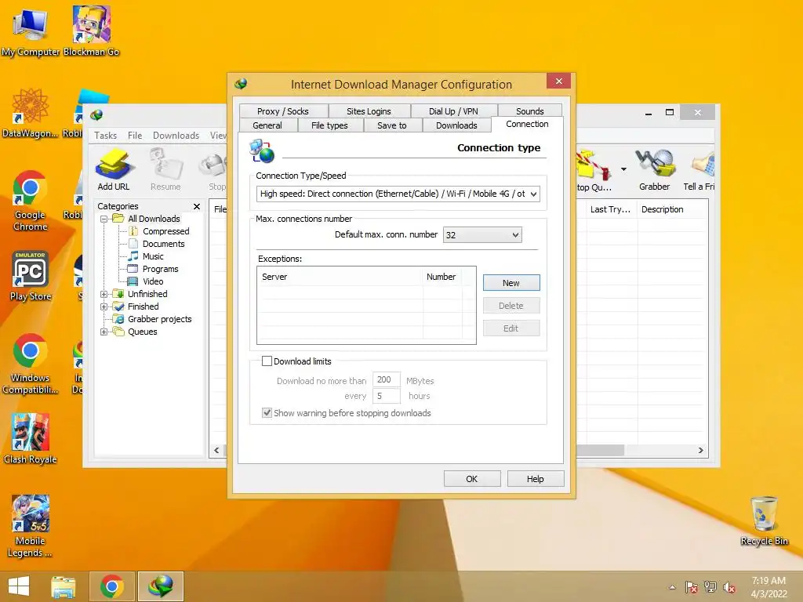Open the Default max. conn. number dropdown
This screenshot has width=803, height=602.
[x=482, y=235]
